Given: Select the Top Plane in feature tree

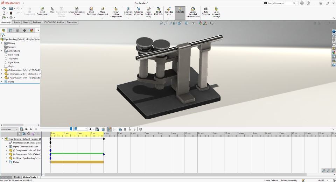Looking at the screenshot, I should click(13, 58).
